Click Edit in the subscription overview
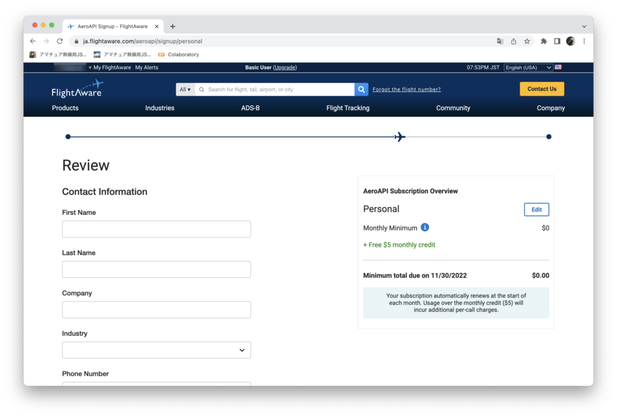617x417 pixels. (x=536, y=209)
